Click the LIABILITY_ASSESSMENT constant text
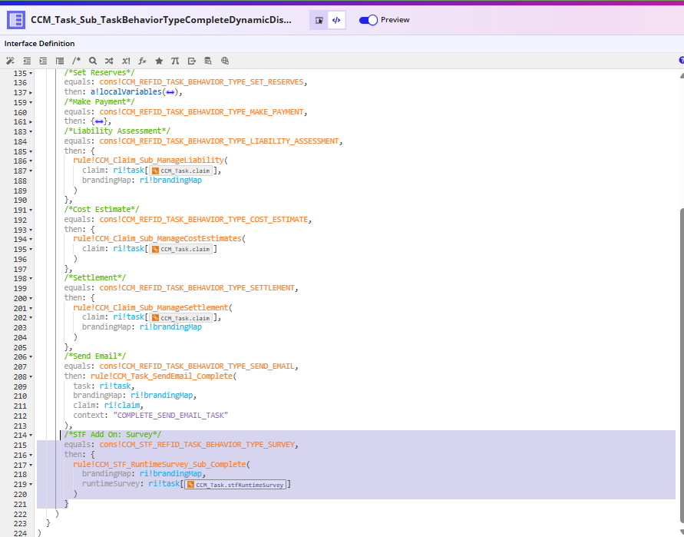The image size is (684, 537). point(219,141)
